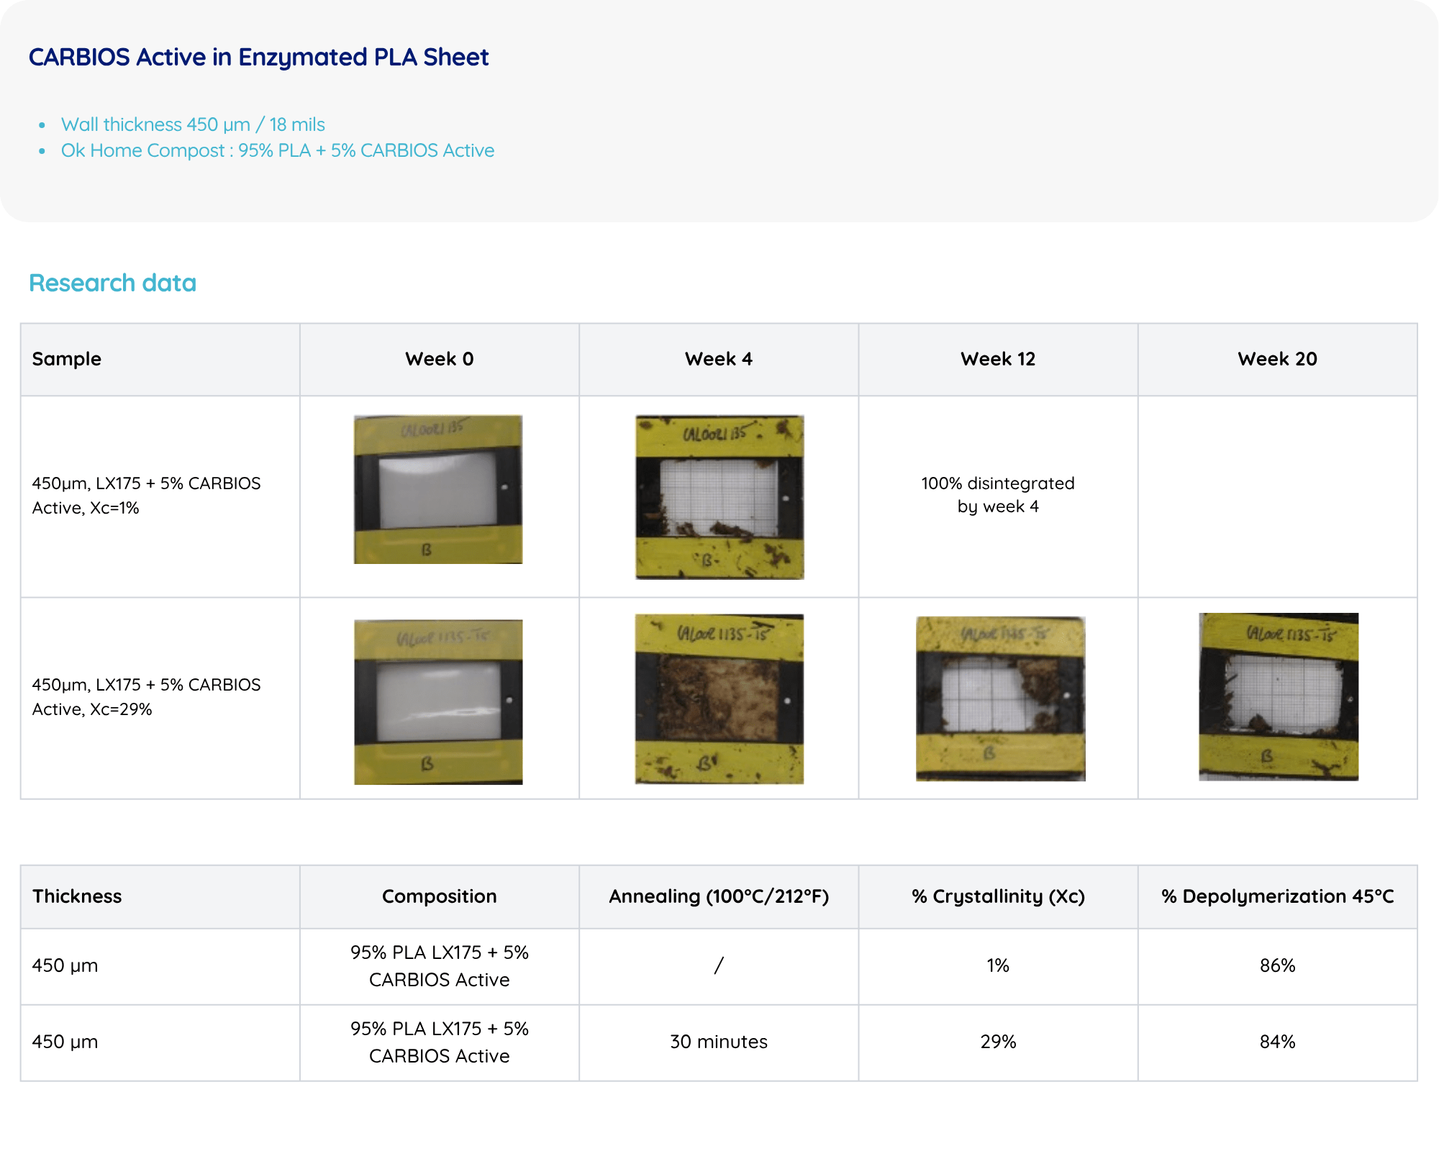Click the '1%' crystallinity value
Screen dimensions: 1439x1151
998,965
